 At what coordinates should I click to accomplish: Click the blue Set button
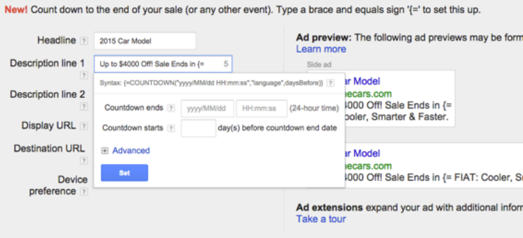pyautogui.click(x=124, y=173)
